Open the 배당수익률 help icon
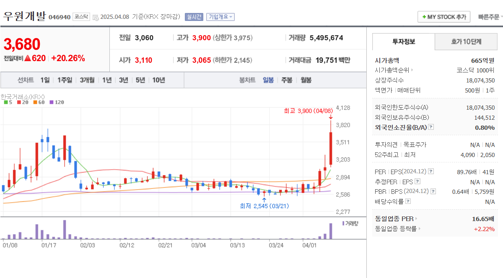 click(x=409, y=201)
